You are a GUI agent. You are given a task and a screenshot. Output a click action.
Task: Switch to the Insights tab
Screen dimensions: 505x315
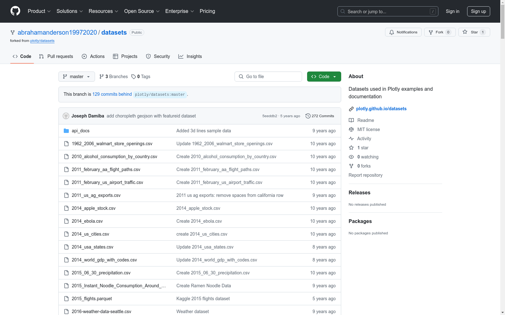pyautogui.click(x=190, y=56)
